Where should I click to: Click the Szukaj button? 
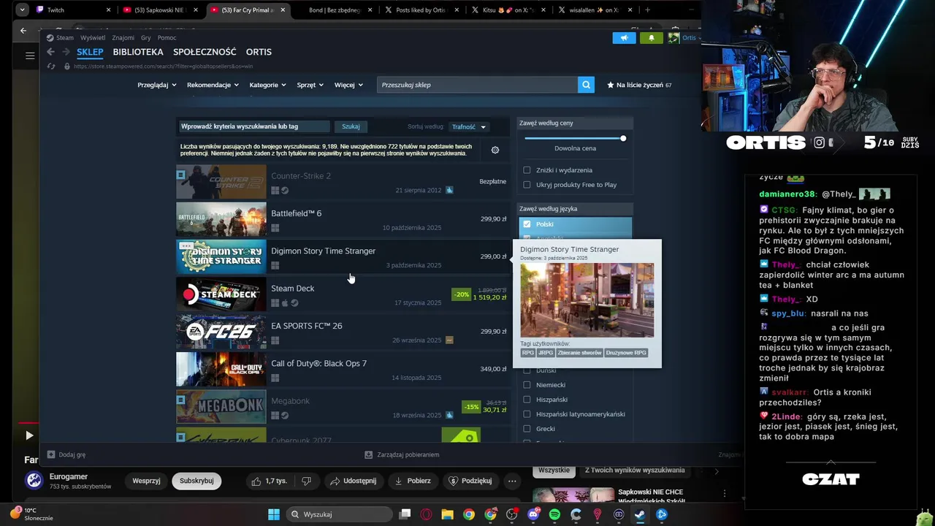coord(351,126)
